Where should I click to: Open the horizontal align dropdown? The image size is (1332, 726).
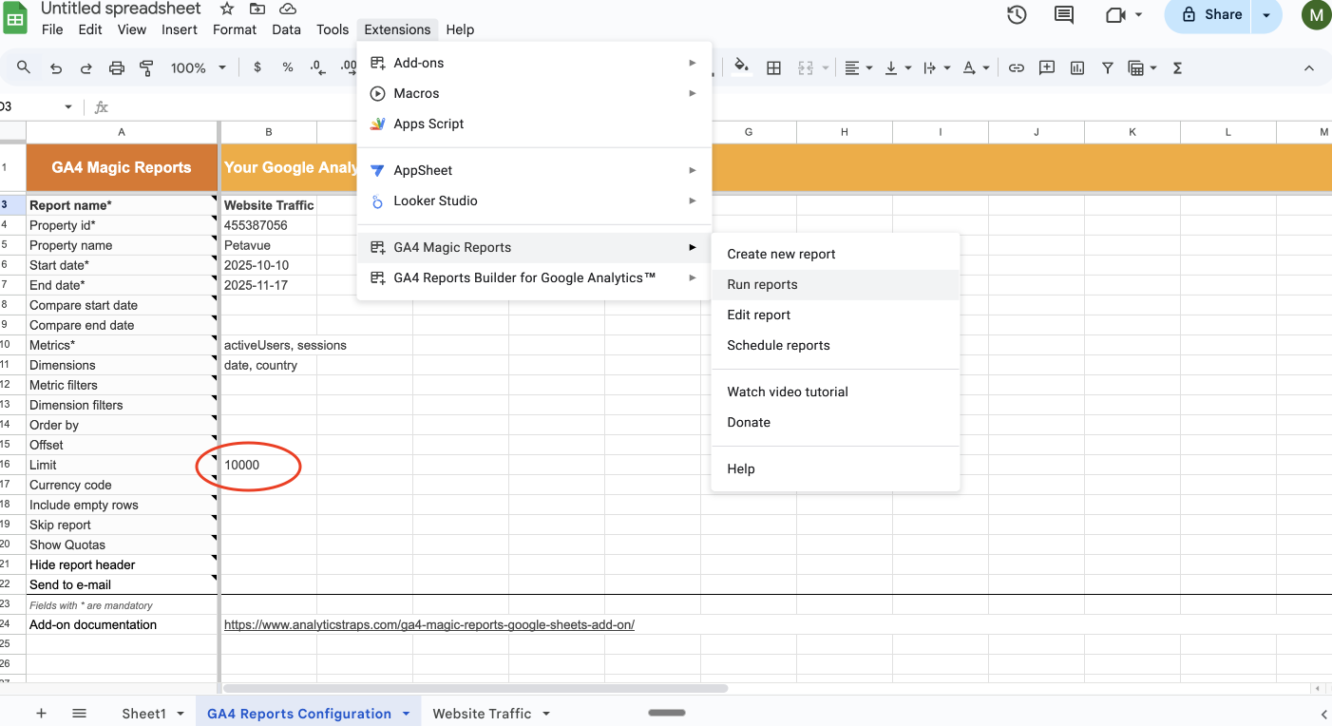pos(858,67)
